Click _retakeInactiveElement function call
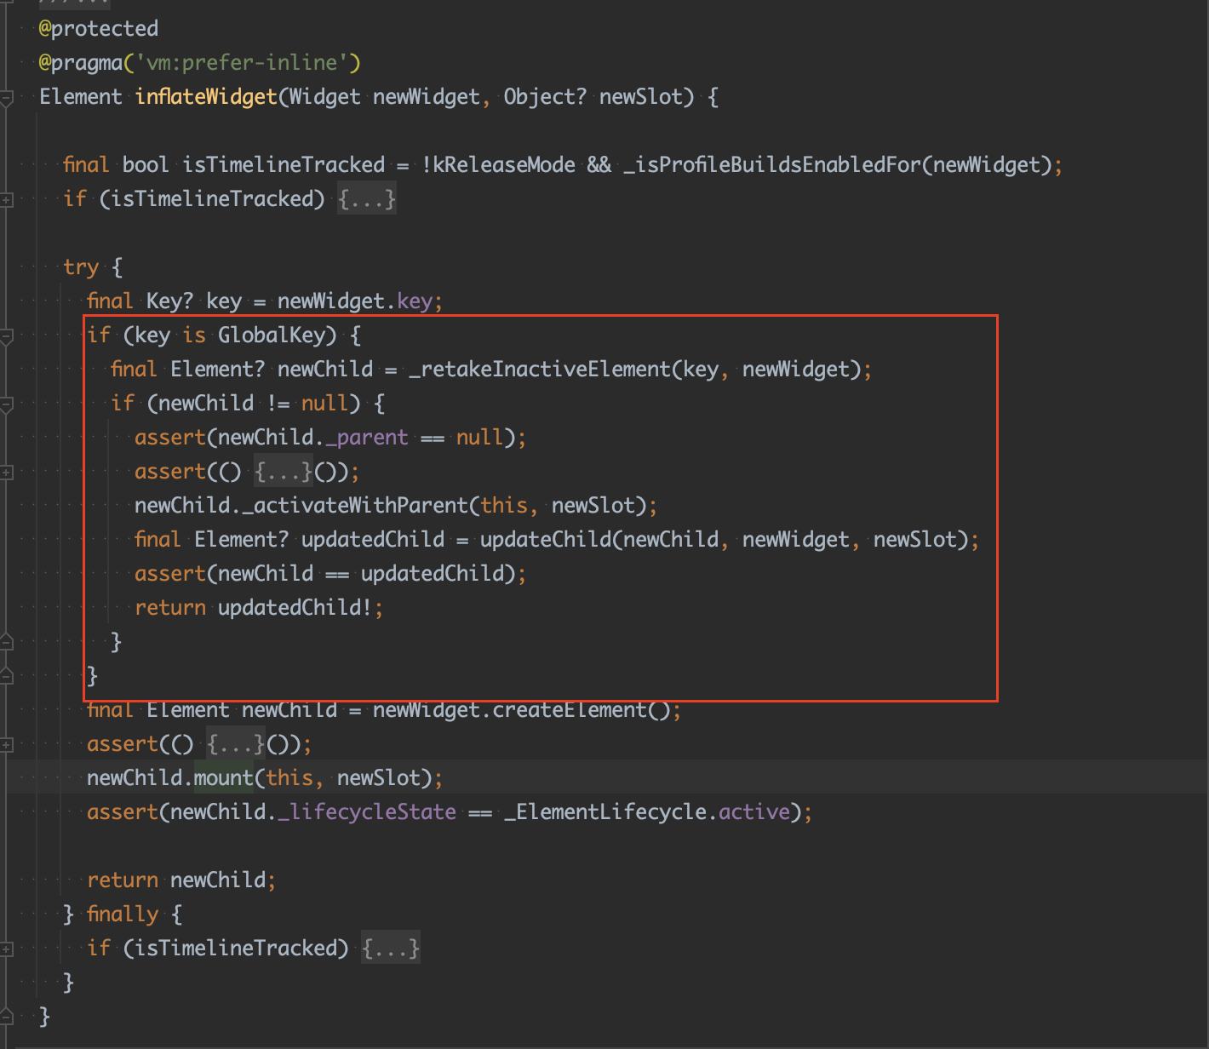Viewport: 1209px width, 1049px height. (x=540, y=370)
